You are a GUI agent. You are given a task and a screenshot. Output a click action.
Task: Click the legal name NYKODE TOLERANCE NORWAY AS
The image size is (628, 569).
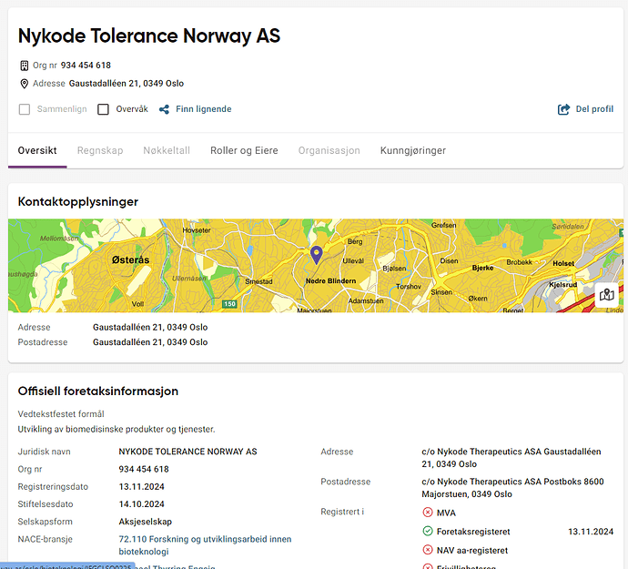coord(187,452)
